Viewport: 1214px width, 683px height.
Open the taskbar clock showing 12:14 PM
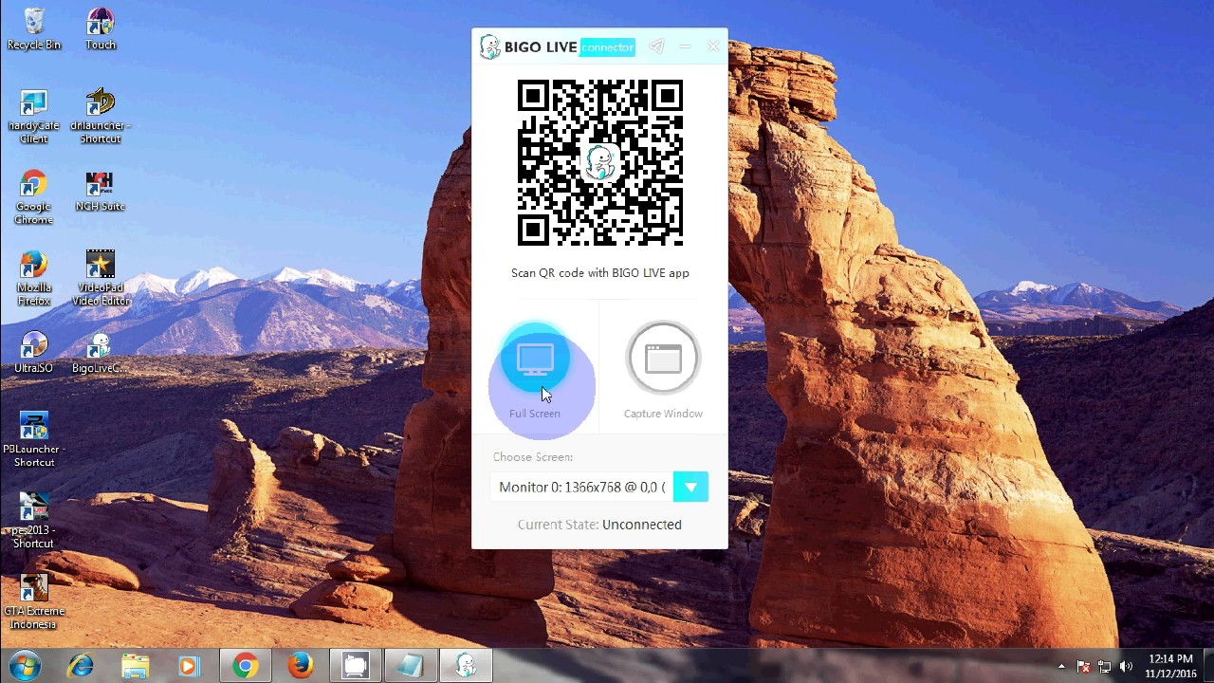[x=1169, y=666]
